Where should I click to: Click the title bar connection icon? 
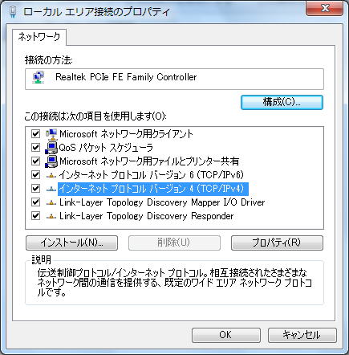coord(13,12)
